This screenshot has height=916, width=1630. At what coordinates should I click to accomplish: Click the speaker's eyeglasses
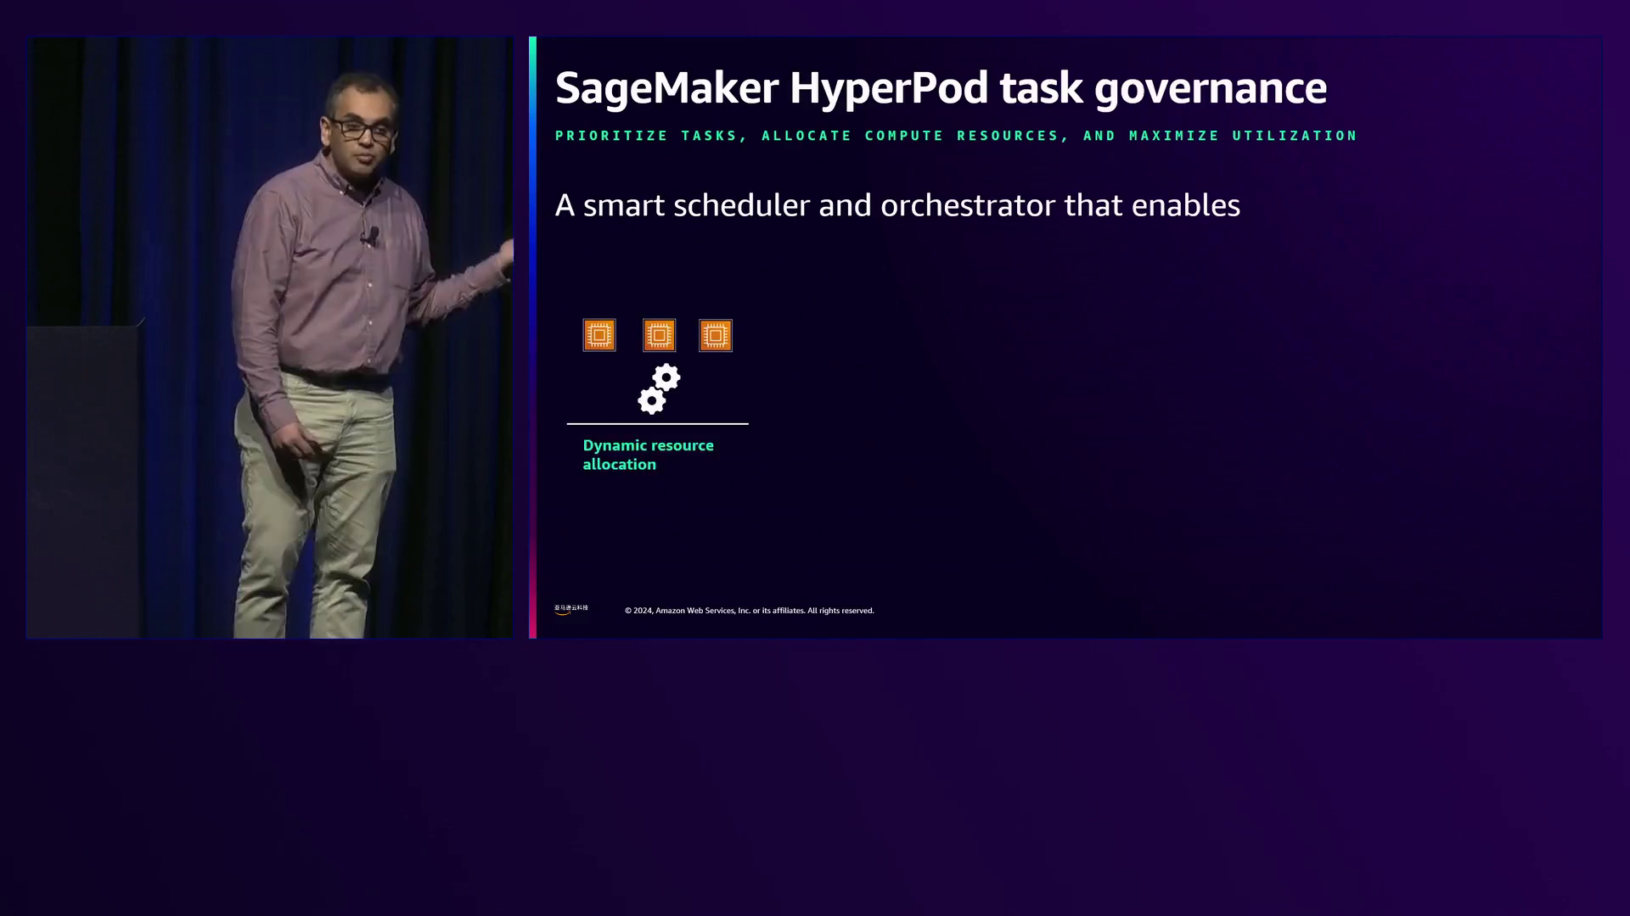tap(363, 131)
